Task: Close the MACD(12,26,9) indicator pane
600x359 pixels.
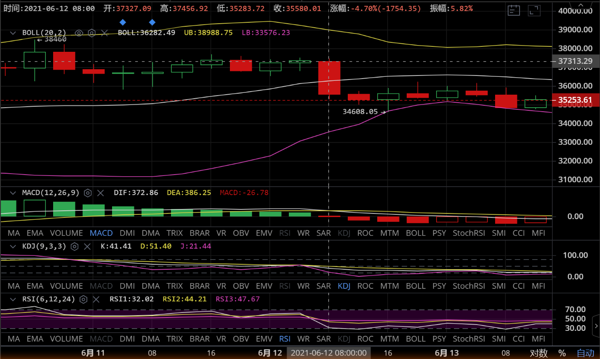Action: [100, 193]
